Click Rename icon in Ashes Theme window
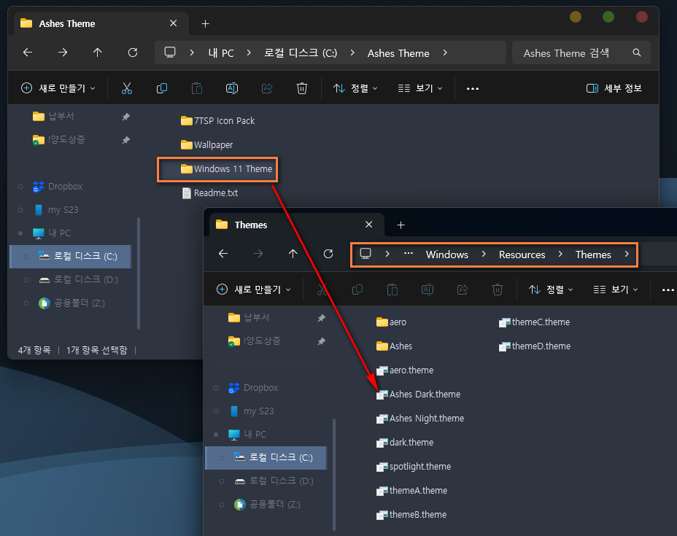677x536 pixels. click(232, 88)
